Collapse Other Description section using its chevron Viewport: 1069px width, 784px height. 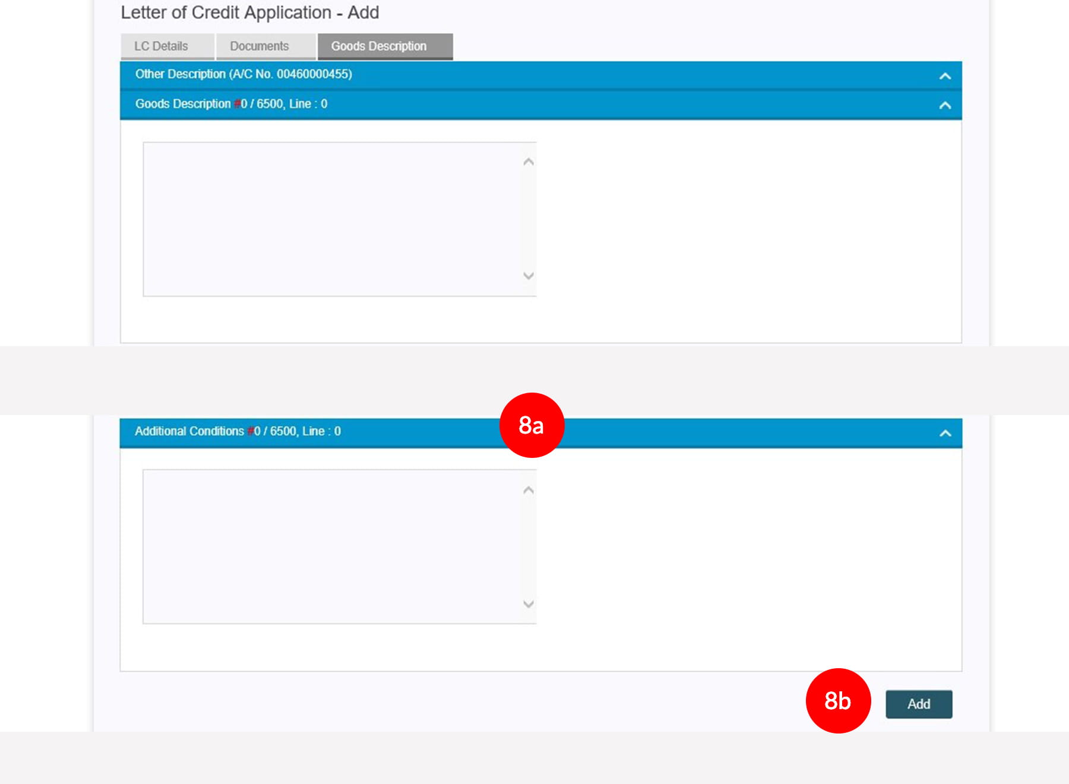(x=945, y=76)
